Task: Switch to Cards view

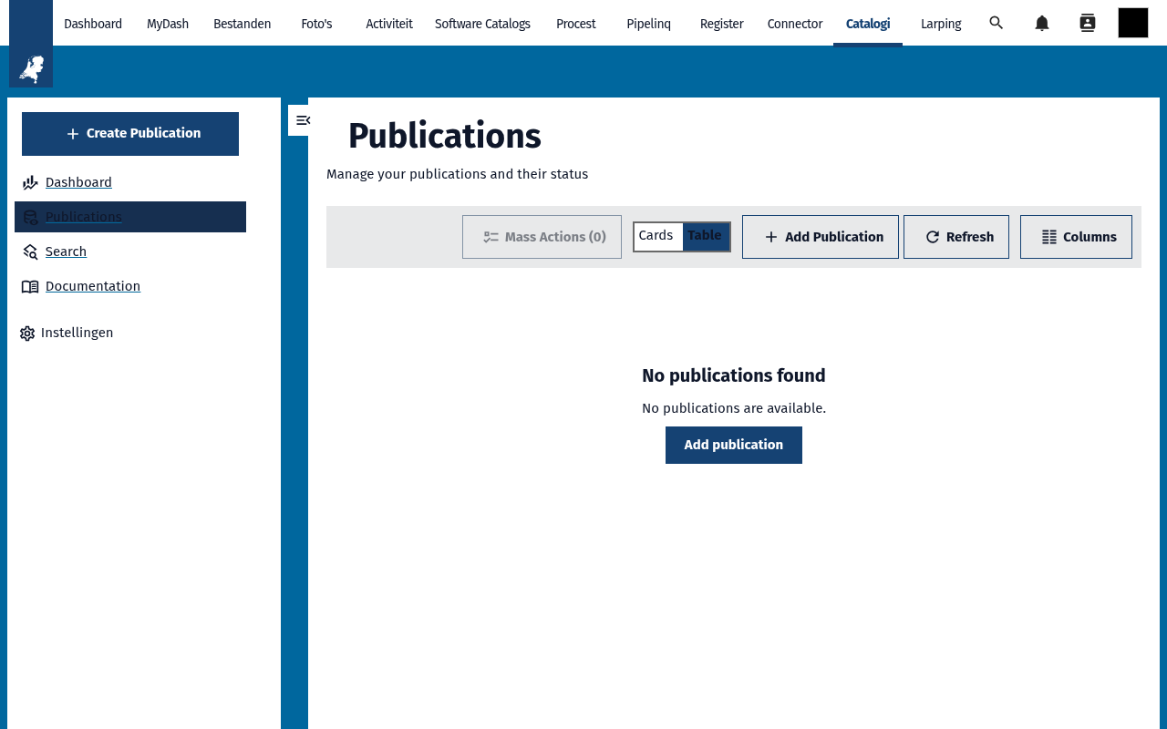Action: pyautogui.click(x=656, y=236)
